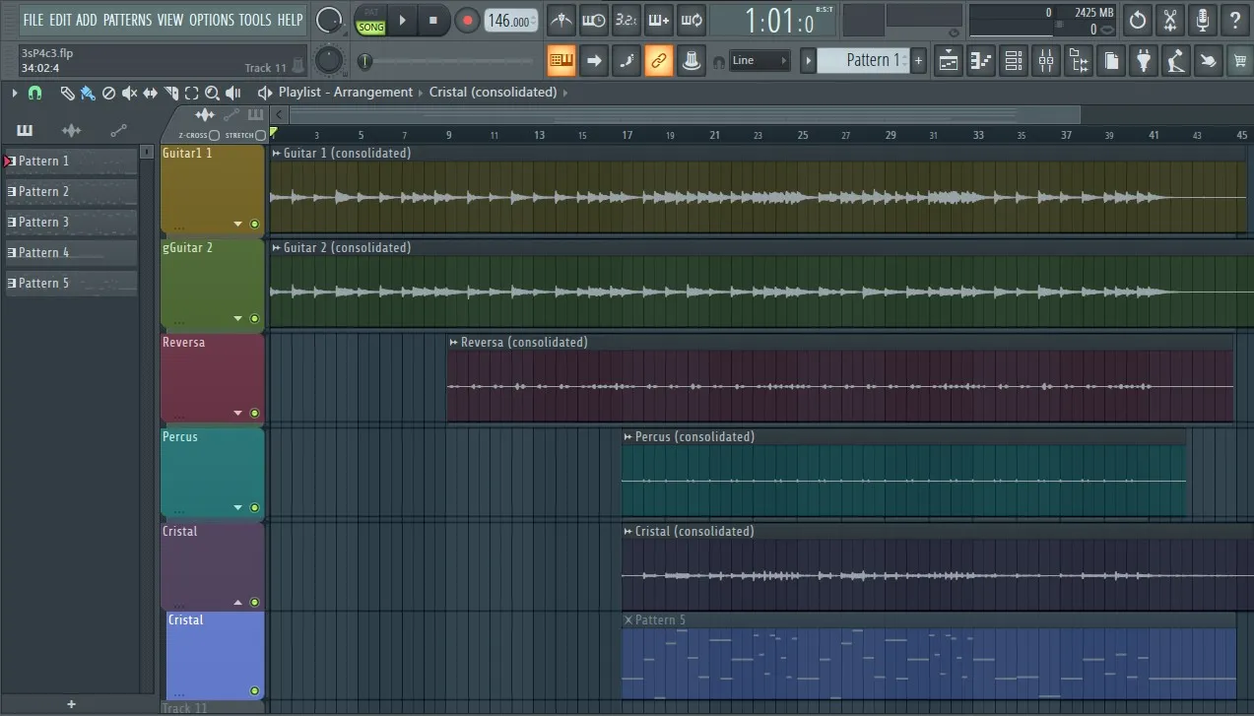Select the Paint brush tool

coord(88,93)
